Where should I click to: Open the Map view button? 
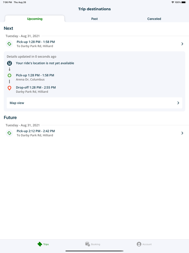point(94,103)
